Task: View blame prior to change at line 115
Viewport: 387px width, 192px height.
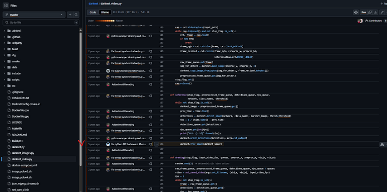Action: [x=150, y=51]
